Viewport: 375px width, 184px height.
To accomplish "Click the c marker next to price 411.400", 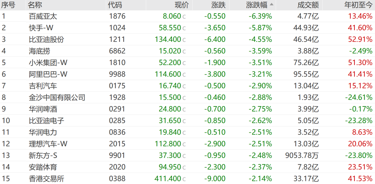I will click(x=184, y=179).
